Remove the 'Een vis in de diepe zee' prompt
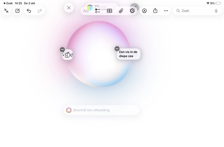The width and height of the screenshot is (224, 147). click(x=117, y=49)
